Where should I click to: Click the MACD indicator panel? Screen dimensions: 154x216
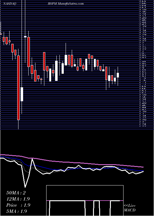point(85,201)
